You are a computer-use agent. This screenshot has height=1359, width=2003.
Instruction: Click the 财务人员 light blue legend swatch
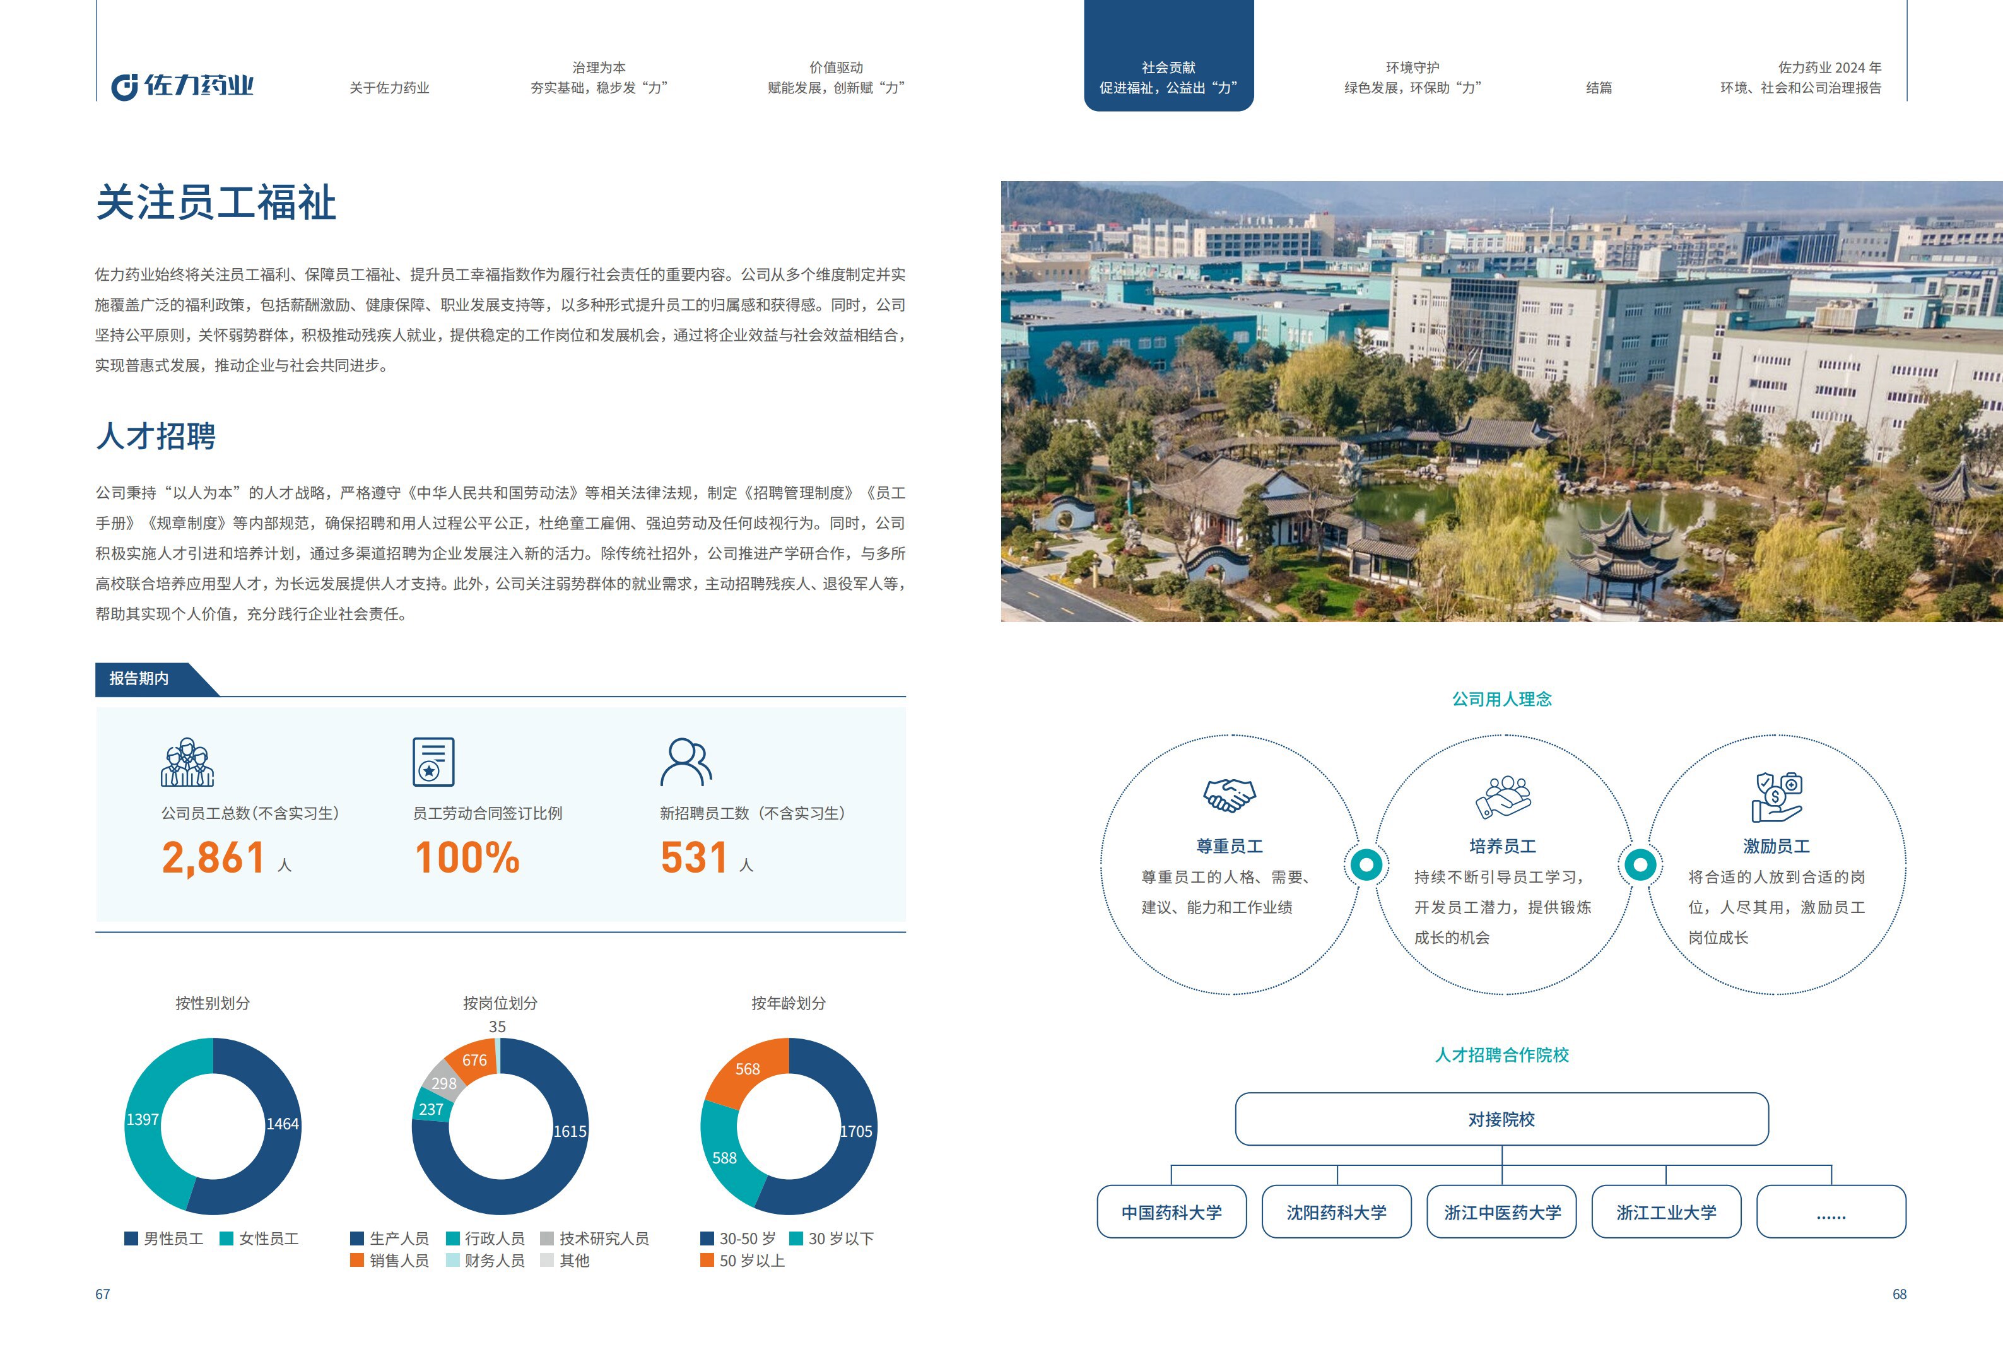pos(452,1261)
